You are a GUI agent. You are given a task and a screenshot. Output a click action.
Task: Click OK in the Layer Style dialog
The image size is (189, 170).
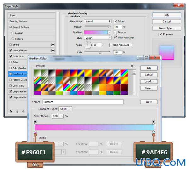point(167,15)
